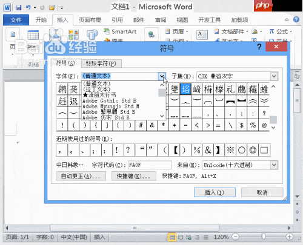The height and width of the screenshot is (245, 303).
Task: Select Adobe Gothic Std B font
Action: pos(109,100)
